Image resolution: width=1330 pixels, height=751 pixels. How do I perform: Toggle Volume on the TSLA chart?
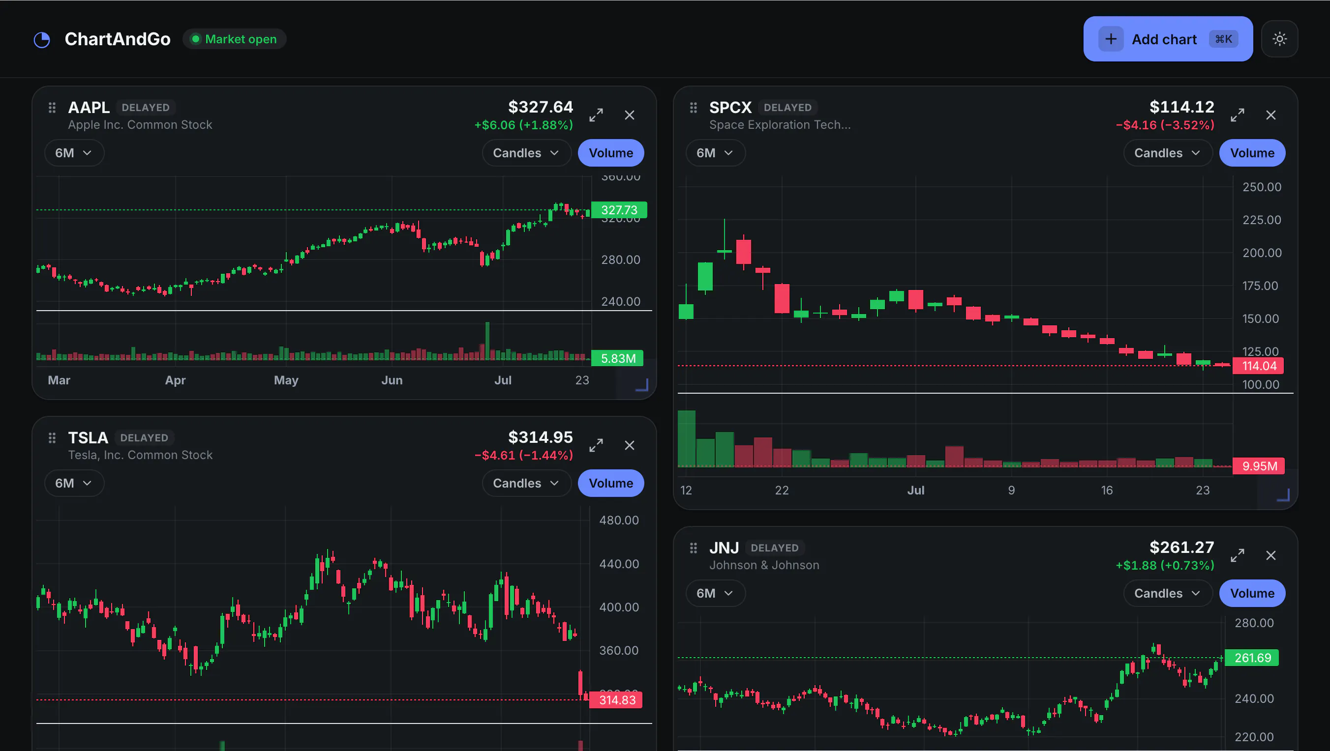point(611,483)
